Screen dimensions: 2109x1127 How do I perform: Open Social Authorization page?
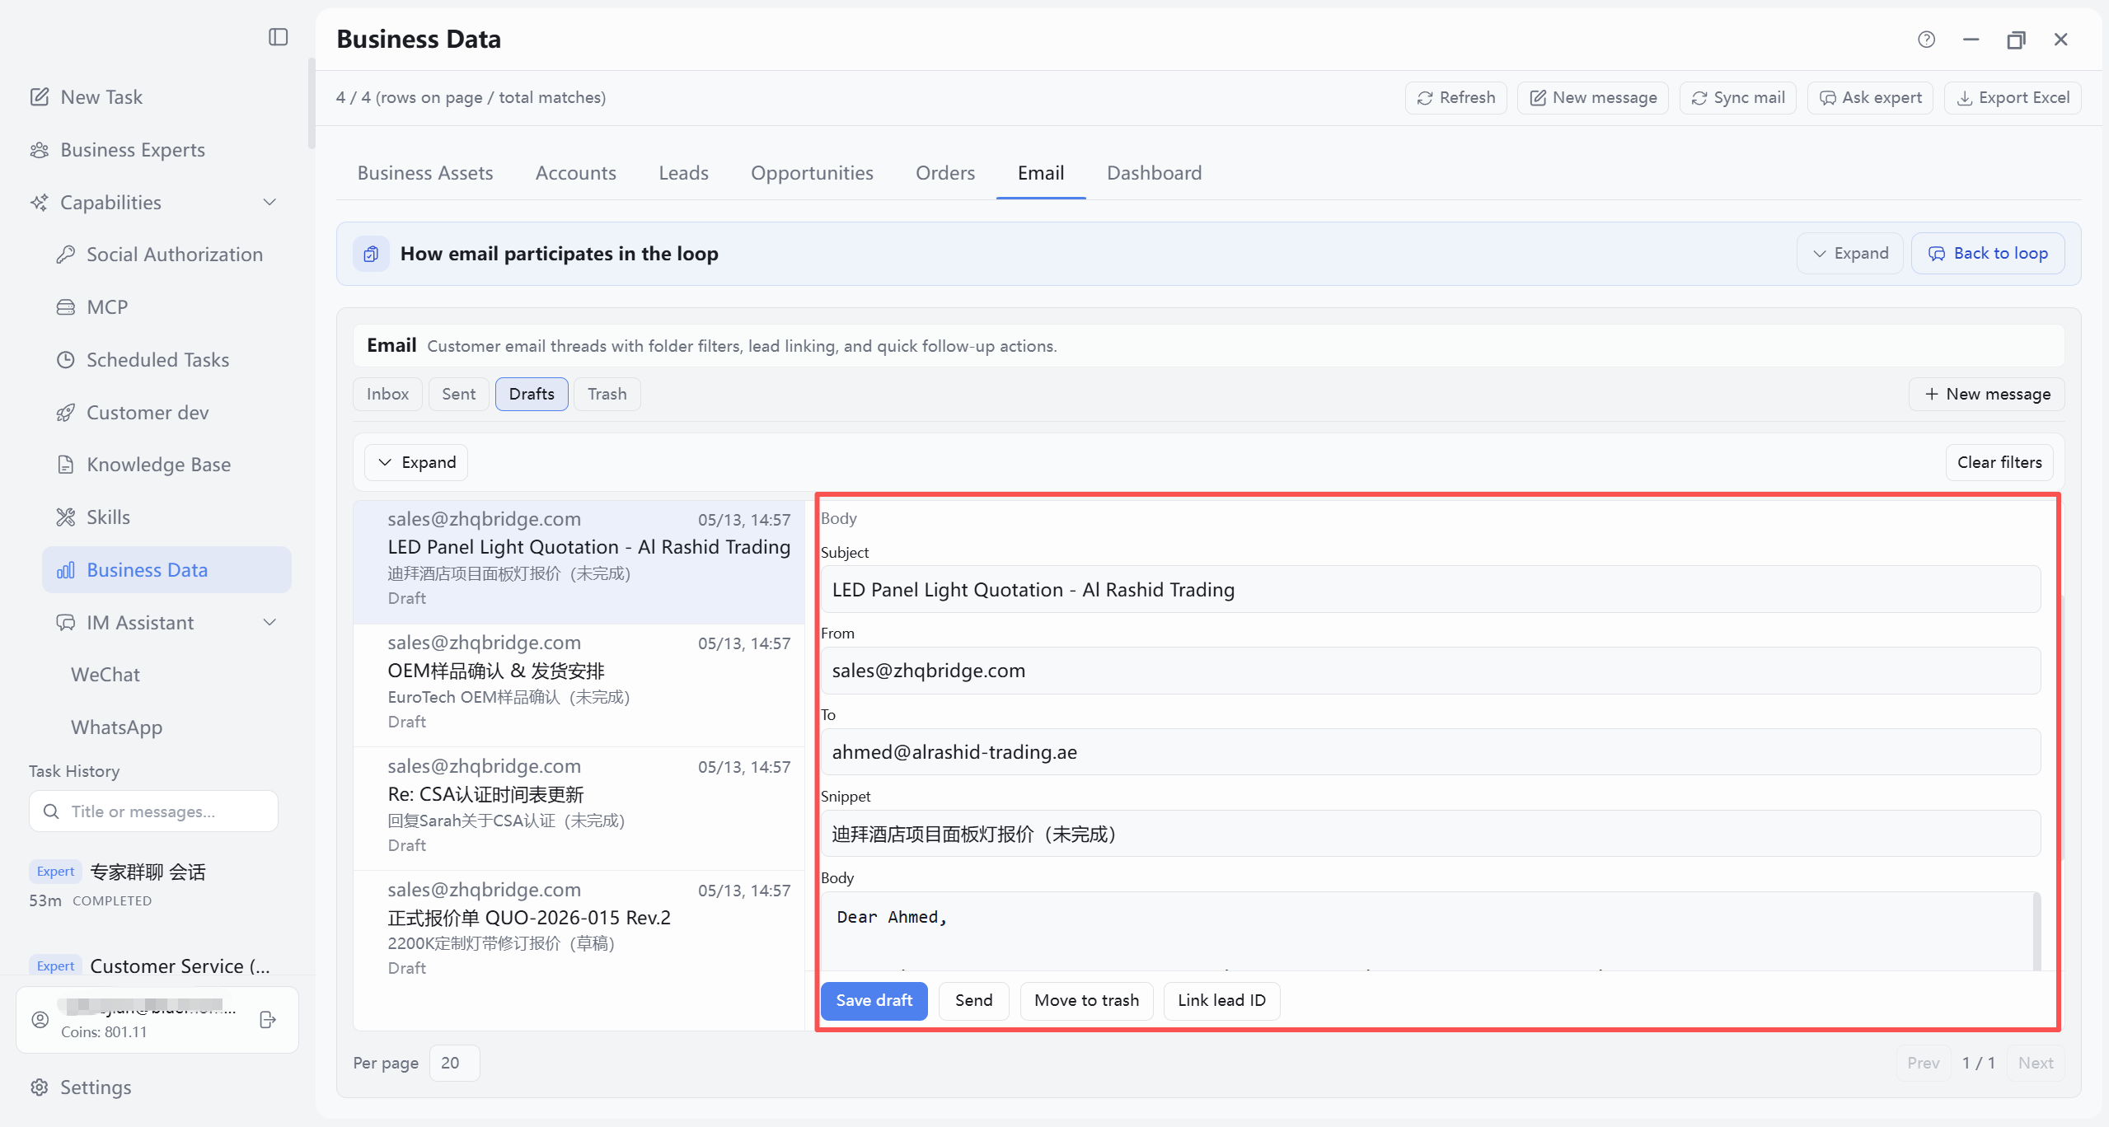[x=159, y=255]
